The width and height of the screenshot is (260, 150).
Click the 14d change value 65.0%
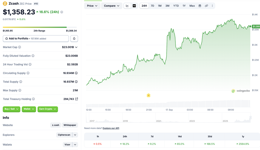pyautogui.click(x=180, y=144)
